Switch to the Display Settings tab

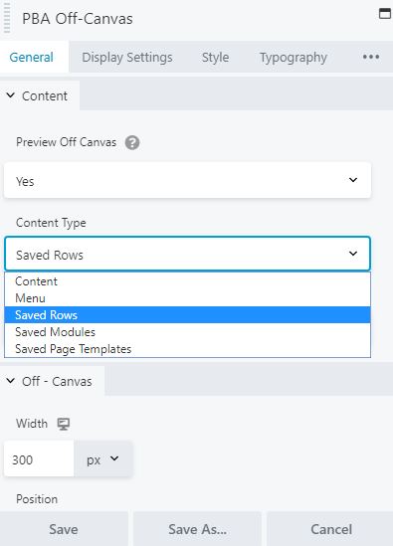click(x=127, y=57)
